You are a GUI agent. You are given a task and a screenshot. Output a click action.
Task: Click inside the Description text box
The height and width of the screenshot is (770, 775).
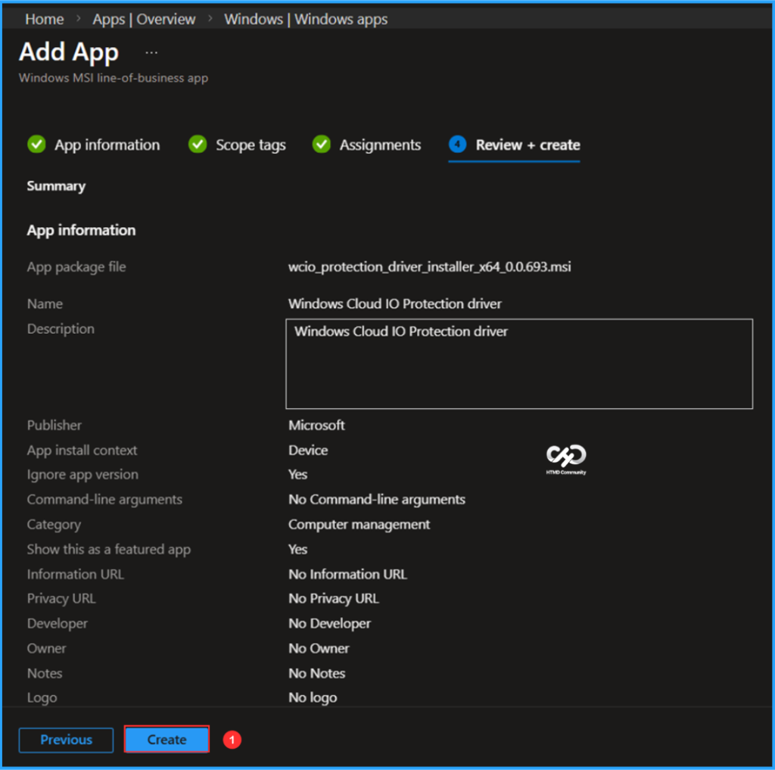(x=519, y=363)
